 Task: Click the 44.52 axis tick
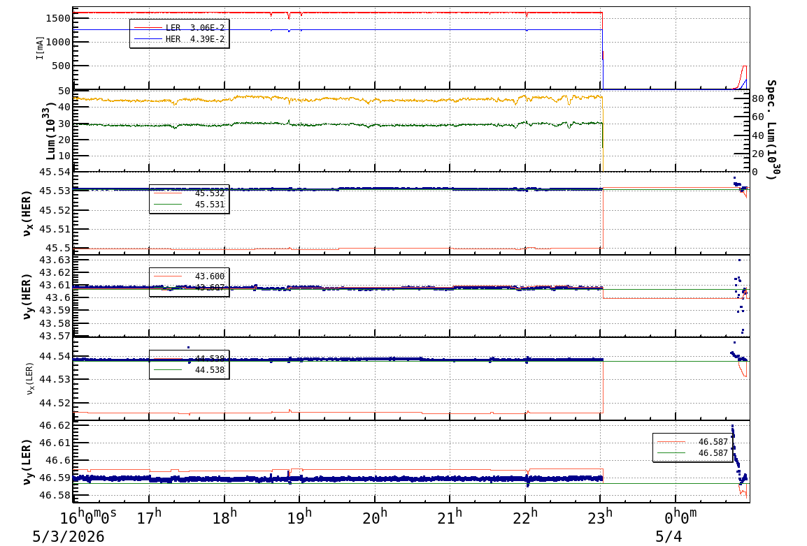(55, 403)
